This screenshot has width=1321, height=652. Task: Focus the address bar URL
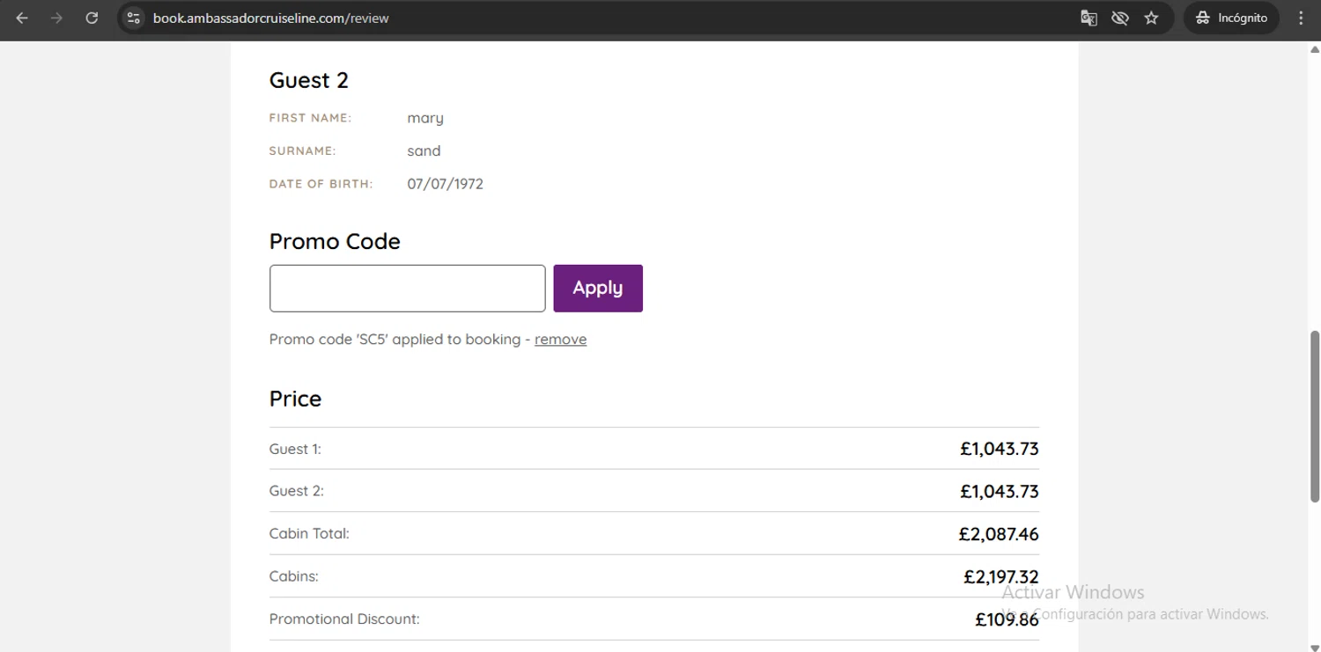pyautogui.click(x=271, y=18)
